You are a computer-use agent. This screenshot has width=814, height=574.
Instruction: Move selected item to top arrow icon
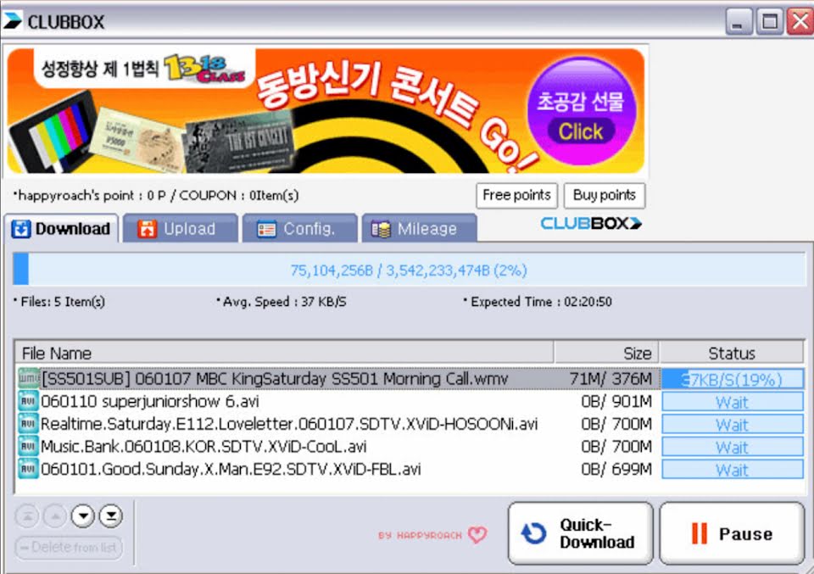coord(27,515)
